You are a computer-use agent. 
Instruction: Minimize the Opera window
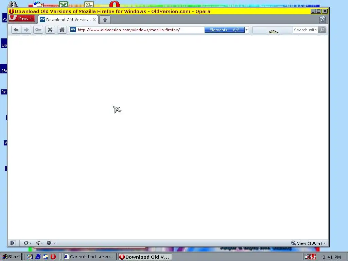[x=313, y=11]
